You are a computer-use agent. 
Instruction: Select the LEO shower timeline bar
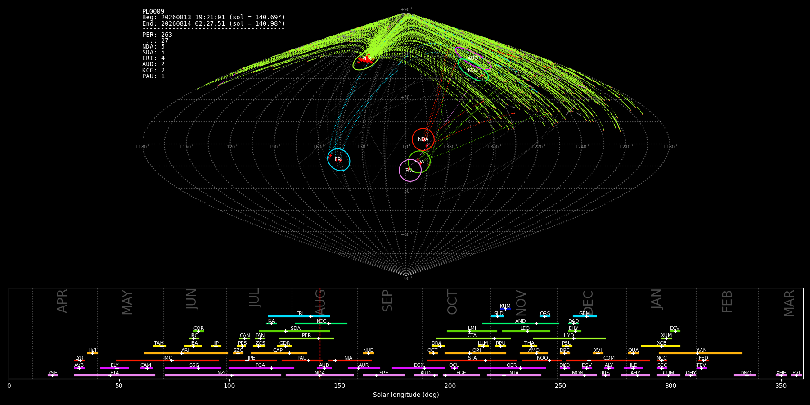point(526,331)
